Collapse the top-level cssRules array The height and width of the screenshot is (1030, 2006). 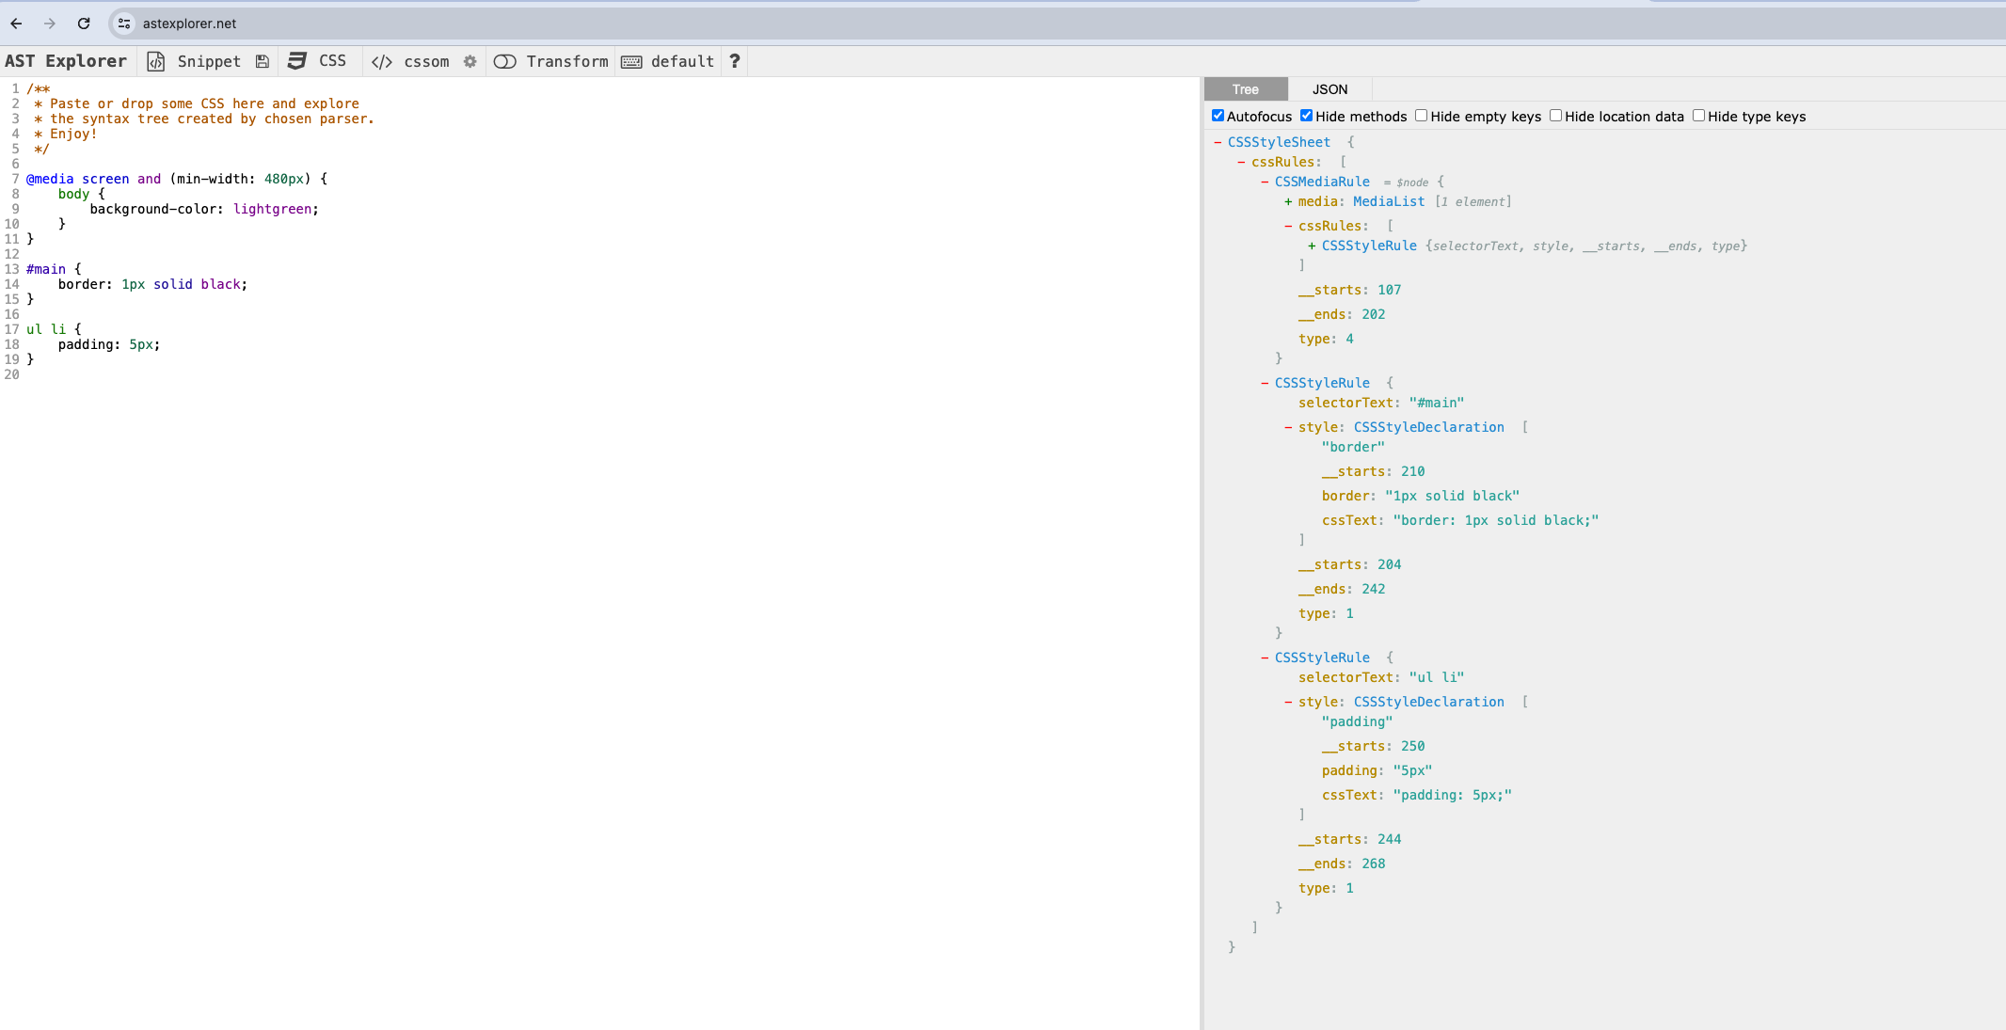1241,162
